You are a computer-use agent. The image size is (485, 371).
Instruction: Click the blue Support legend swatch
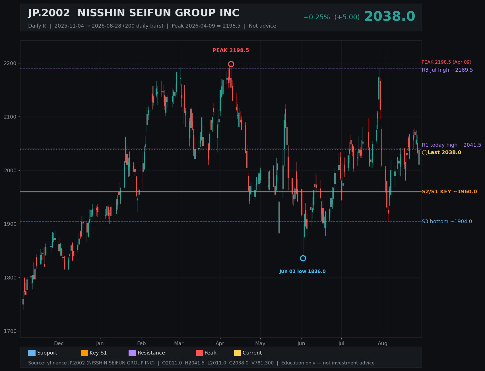[x=32, y=353]
